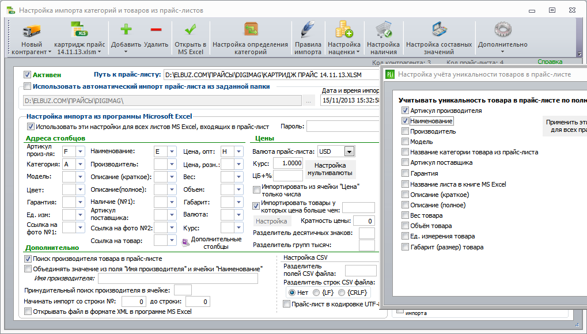This screenshot has width=587, height=334.
Task: Expand the Модель column dropdown
Action: click(80, 177)
